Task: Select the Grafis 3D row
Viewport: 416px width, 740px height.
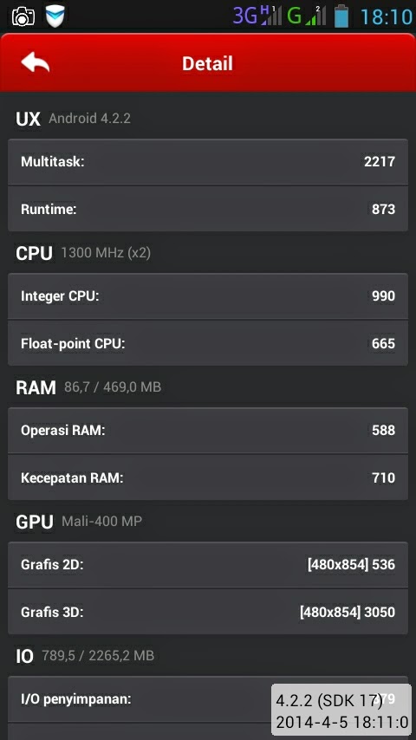Action: tap(208, 612)
